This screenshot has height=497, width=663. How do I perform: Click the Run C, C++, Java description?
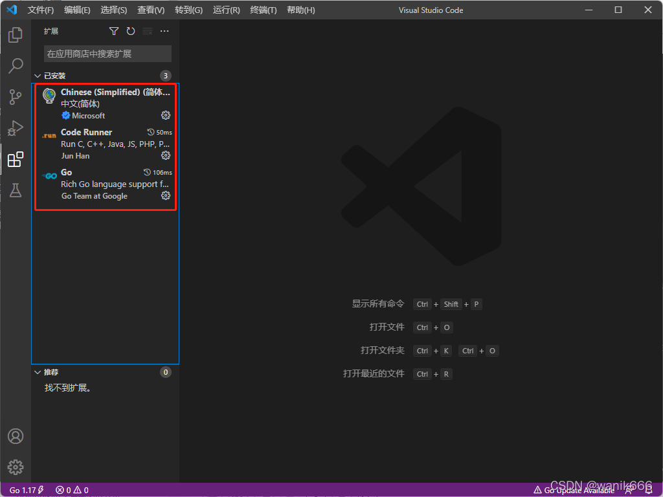pyautogui.click(x=115, y=144)
